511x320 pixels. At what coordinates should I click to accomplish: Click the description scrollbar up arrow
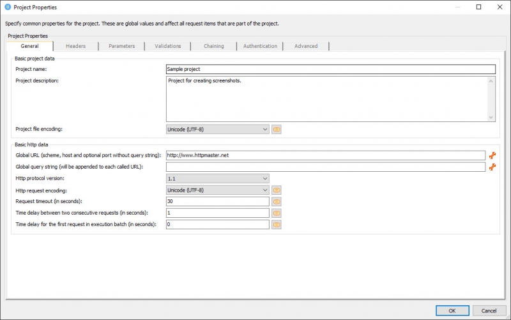(x=491, y=81)
